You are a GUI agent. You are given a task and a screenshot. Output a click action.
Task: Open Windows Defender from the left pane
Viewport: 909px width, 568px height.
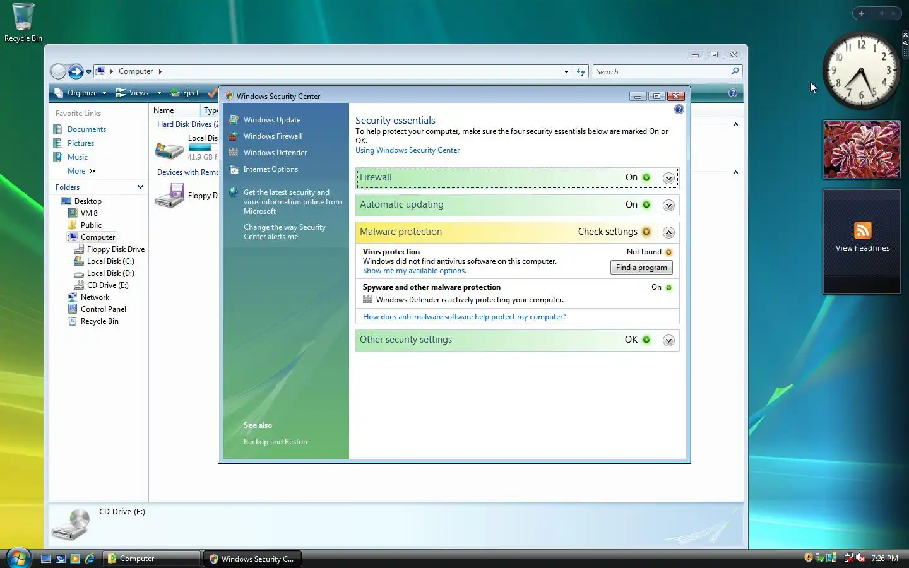pyautogui.click(x=275, y=153)
